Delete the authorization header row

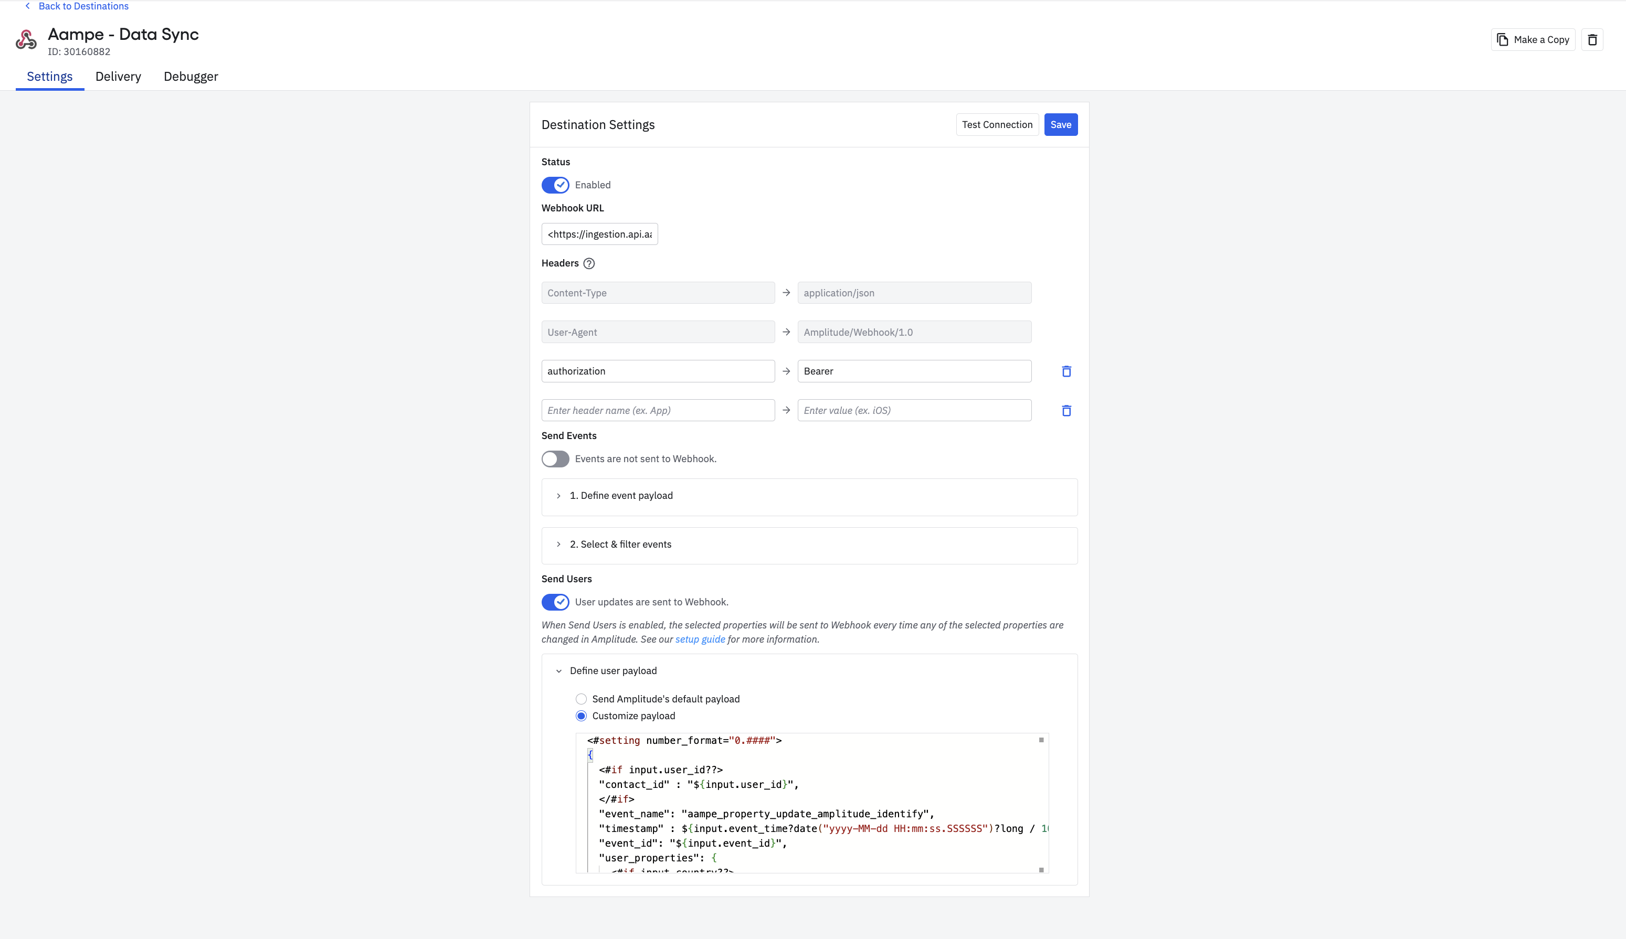1066,371
